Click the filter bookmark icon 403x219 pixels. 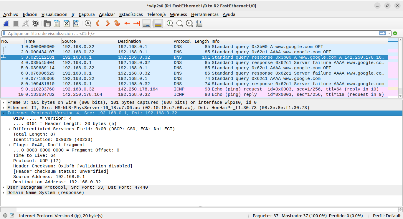click(x=4, y=33)
